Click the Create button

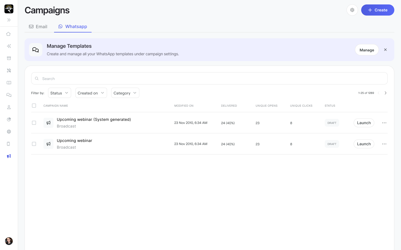(x=377, y=10)
